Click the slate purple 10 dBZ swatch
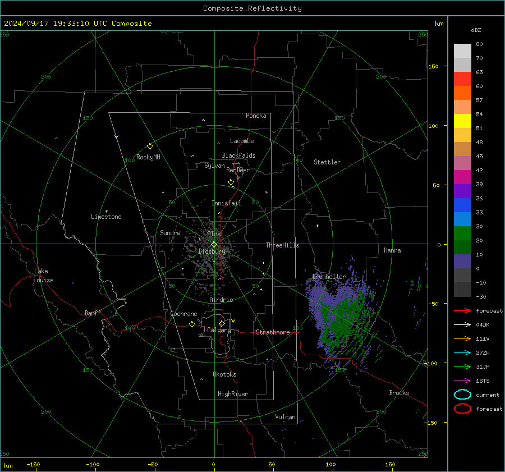Image resolution: width=505 pixels, height=472 pixels. pos(462,262)
